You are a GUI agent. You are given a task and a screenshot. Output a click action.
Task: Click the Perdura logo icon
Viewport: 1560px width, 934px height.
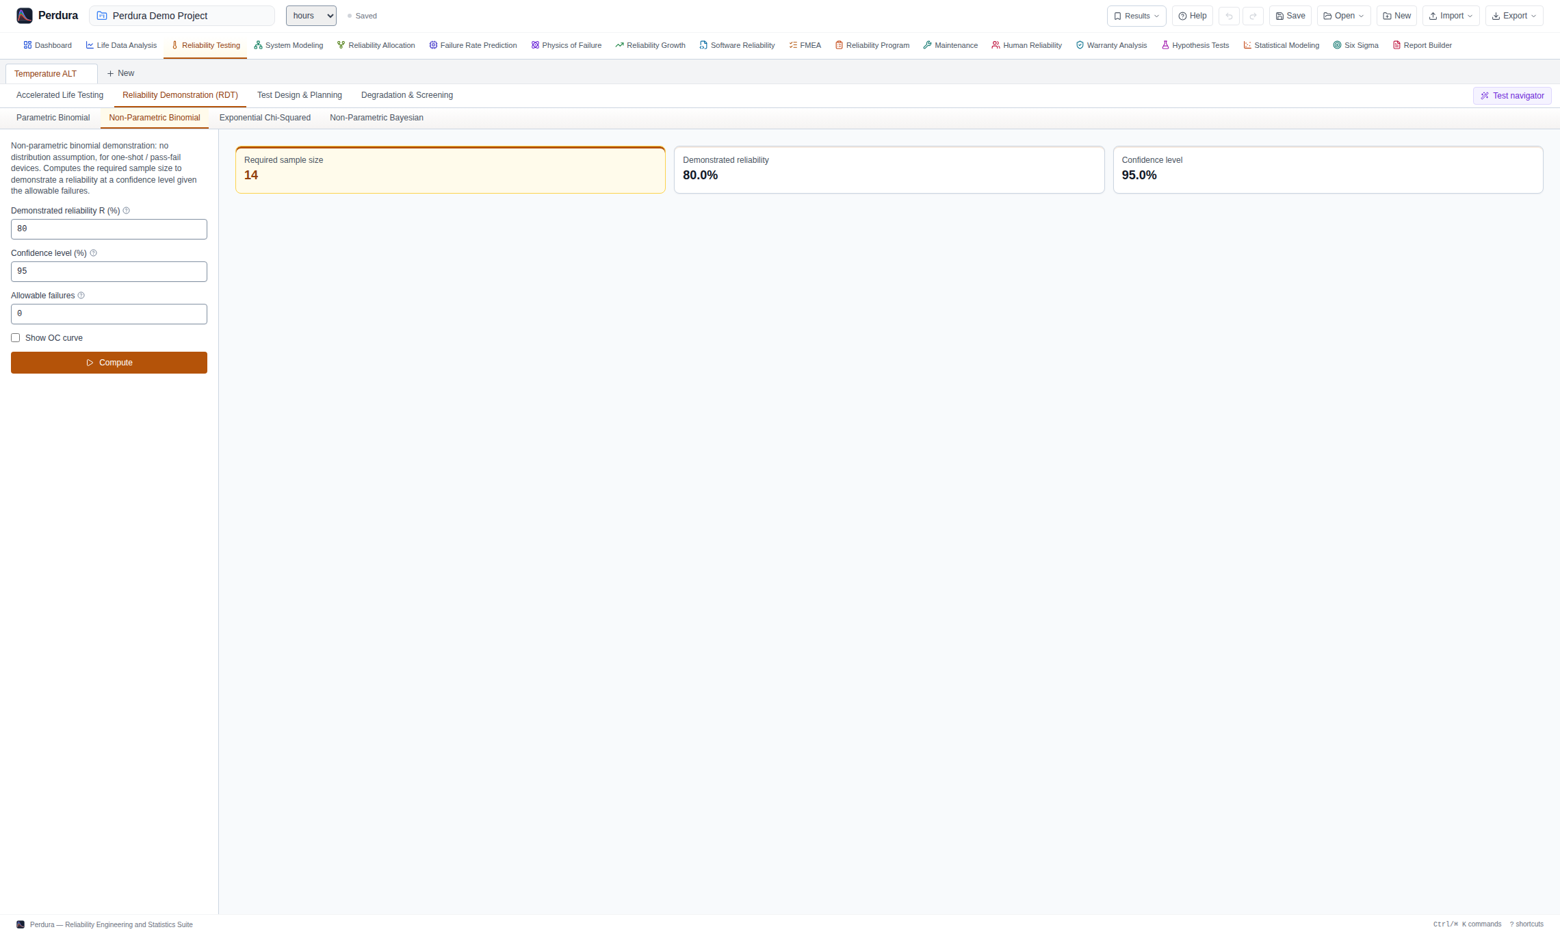point(25,16)
